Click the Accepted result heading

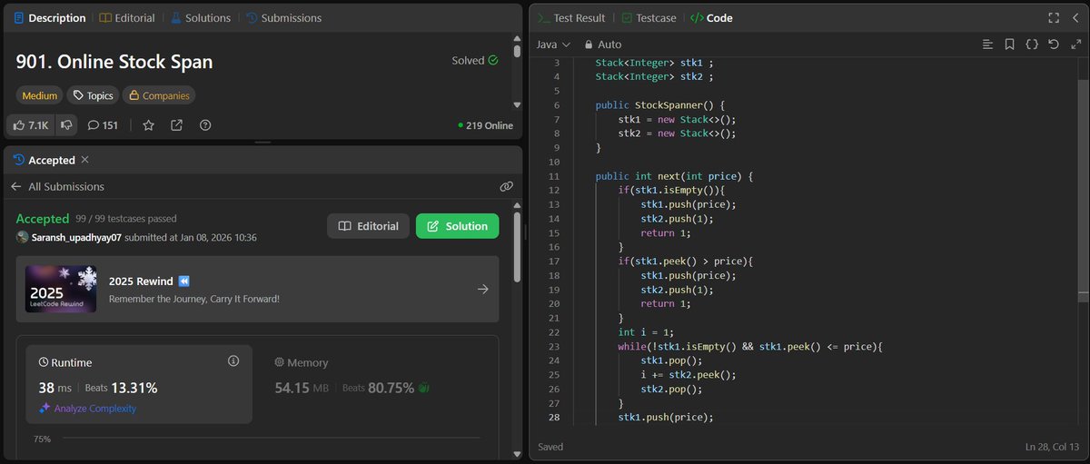click(43, 219)
